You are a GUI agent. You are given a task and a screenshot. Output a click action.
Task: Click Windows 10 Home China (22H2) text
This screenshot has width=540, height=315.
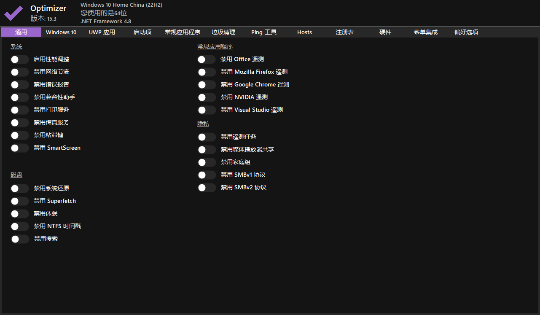[121, 5]
